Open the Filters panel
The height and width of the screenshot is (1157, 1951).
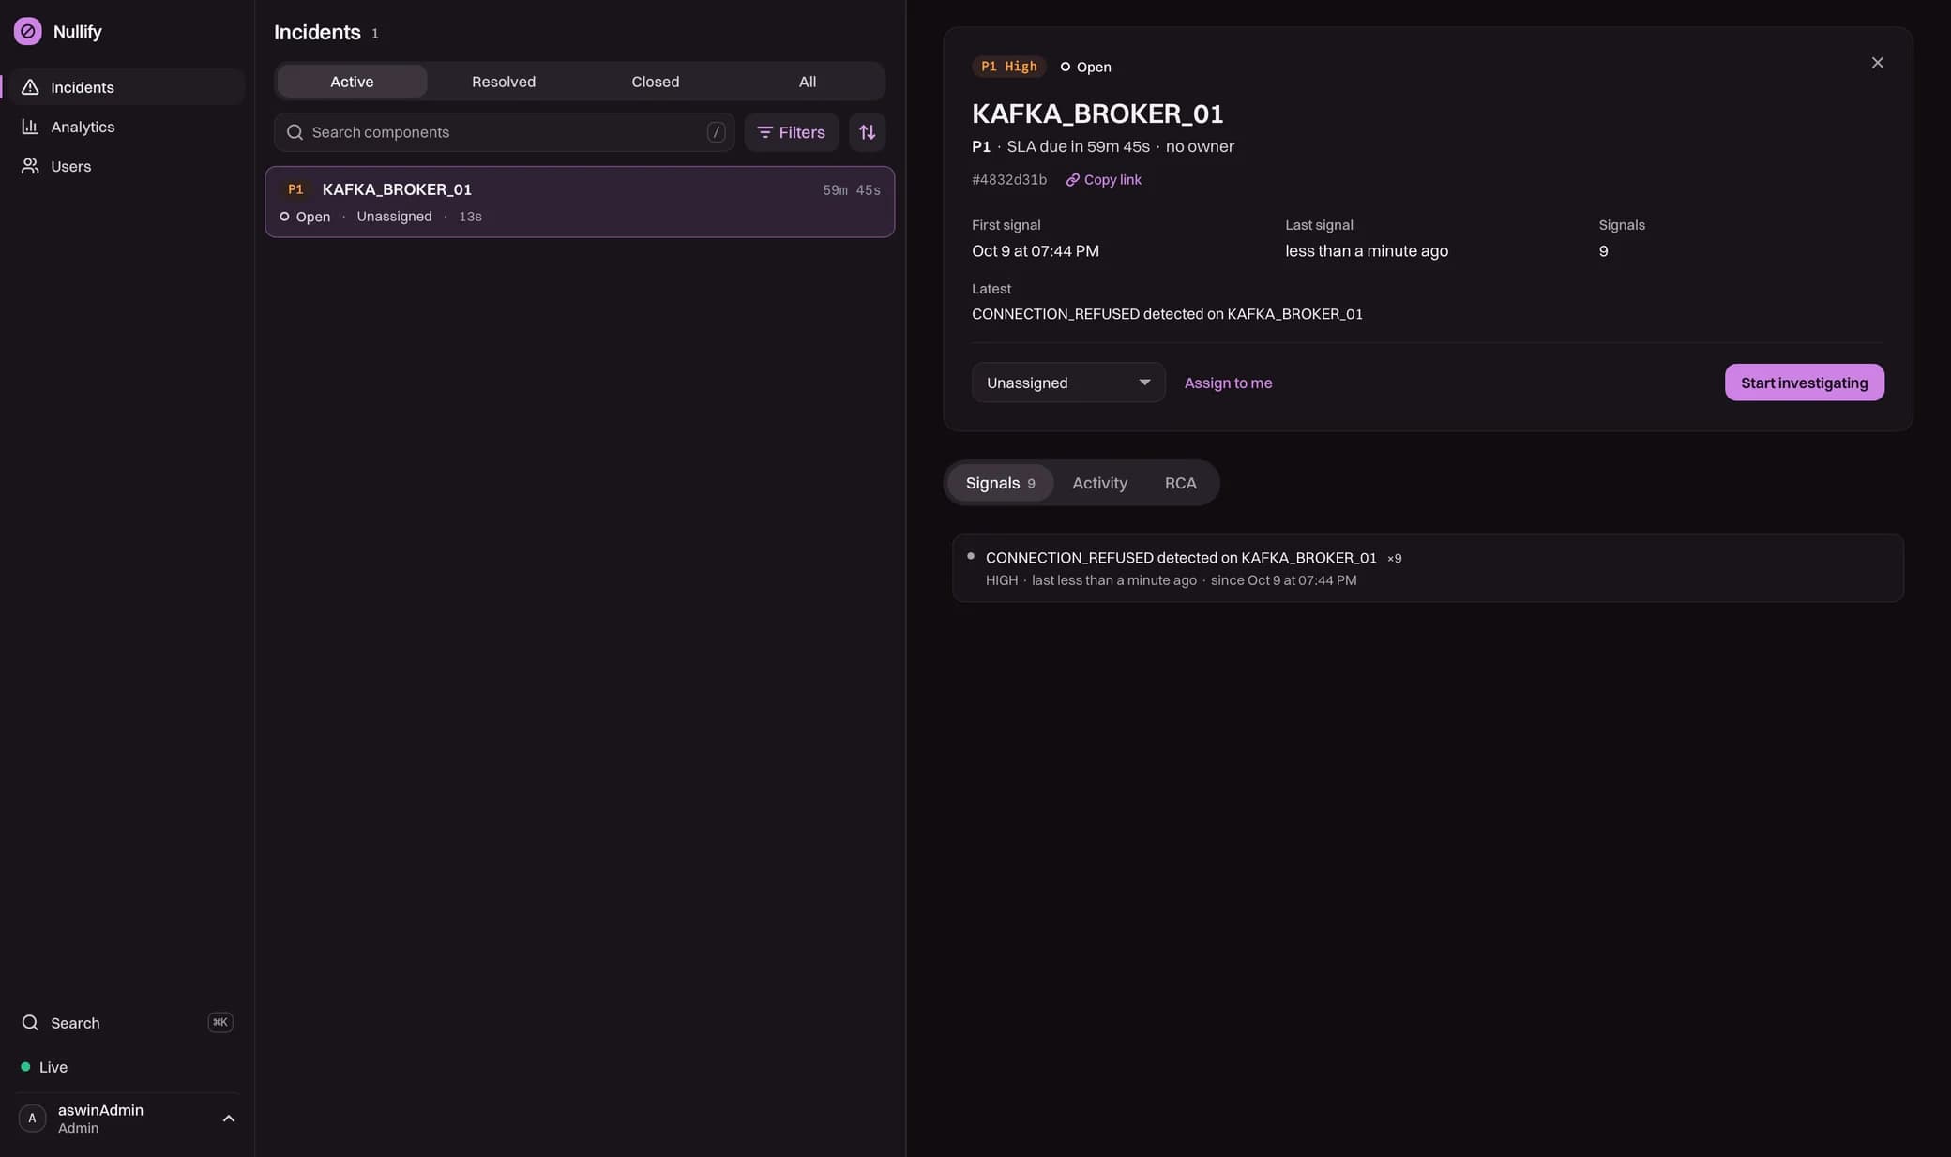[x=791, y=132]
